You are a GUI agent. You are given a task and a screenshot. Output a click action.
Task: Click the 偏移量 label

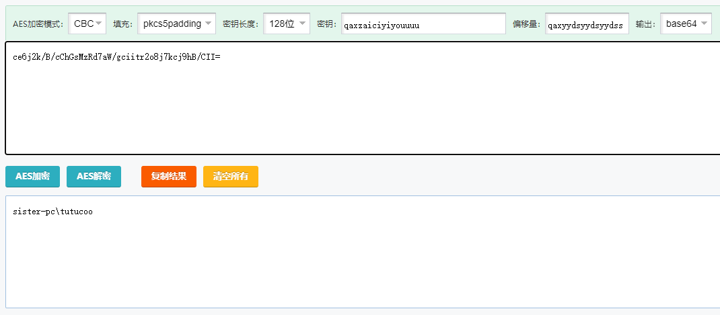click(x=527, y=24)
